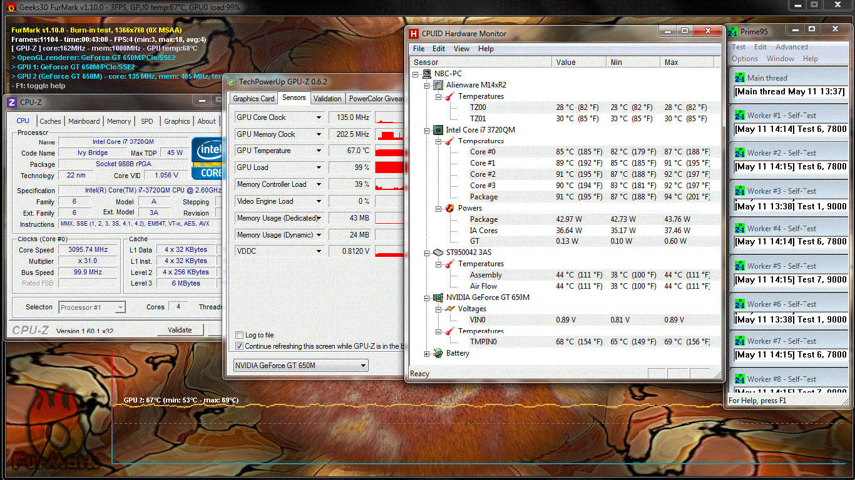Collapse the NVIDIA GeForce GT 650M node
The width and height of the screenshot is (855, 480).
pyautogui.click(x=427, y=297)
